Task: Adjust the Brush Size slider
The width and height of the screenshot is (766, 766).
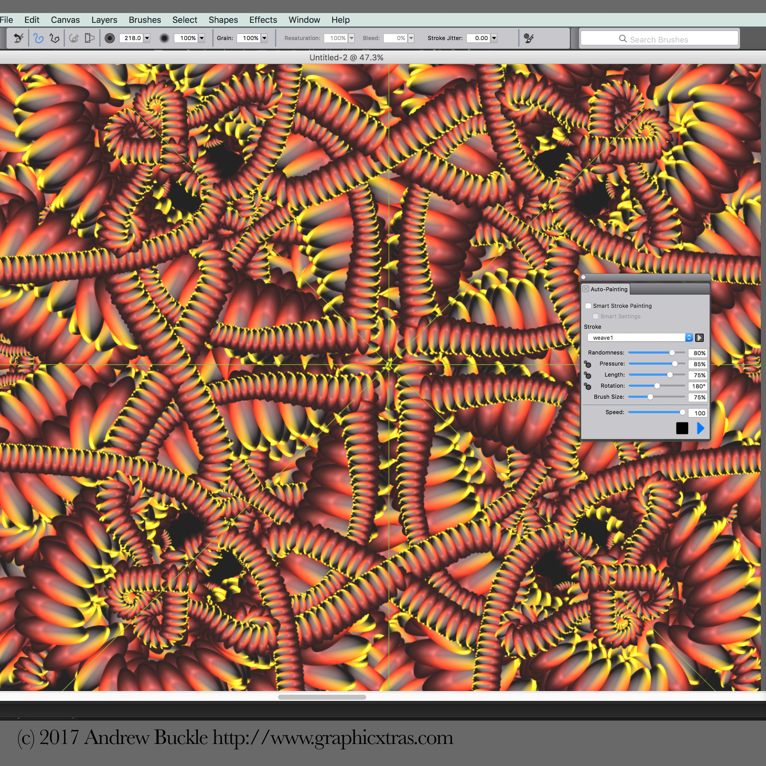Action: coord(656,397)
